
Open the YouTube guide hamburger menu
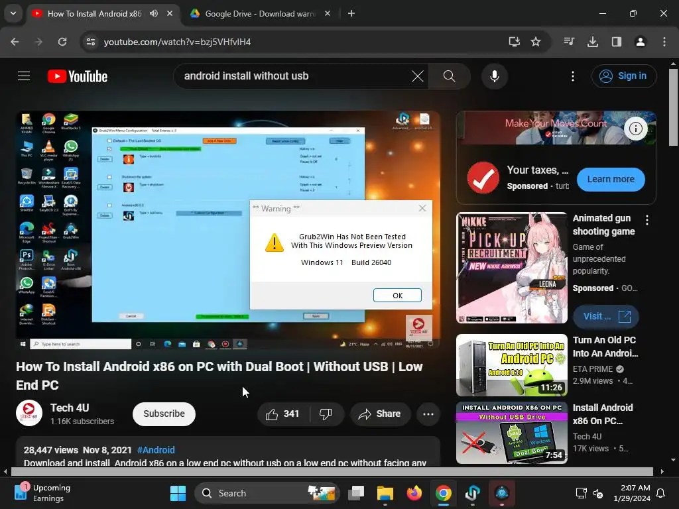[24, 76]
